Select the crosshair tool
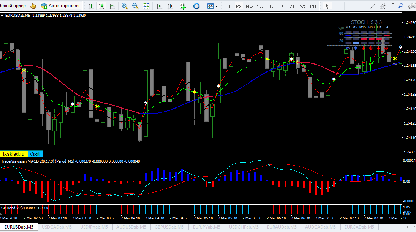416x232 pixels. (x=338, y=6)
